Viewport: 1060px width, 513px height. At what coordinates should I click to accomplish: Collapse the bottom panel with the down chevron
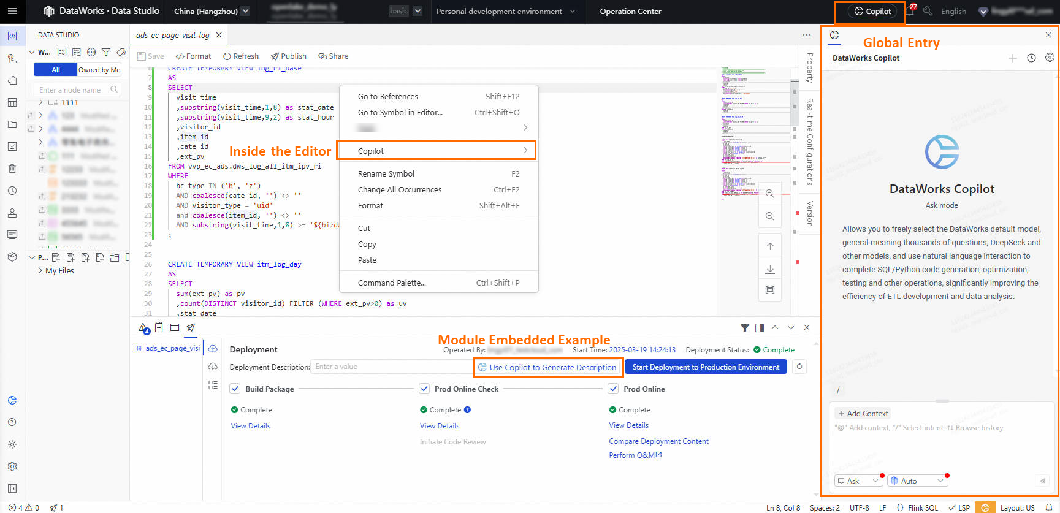coord(791,328)
